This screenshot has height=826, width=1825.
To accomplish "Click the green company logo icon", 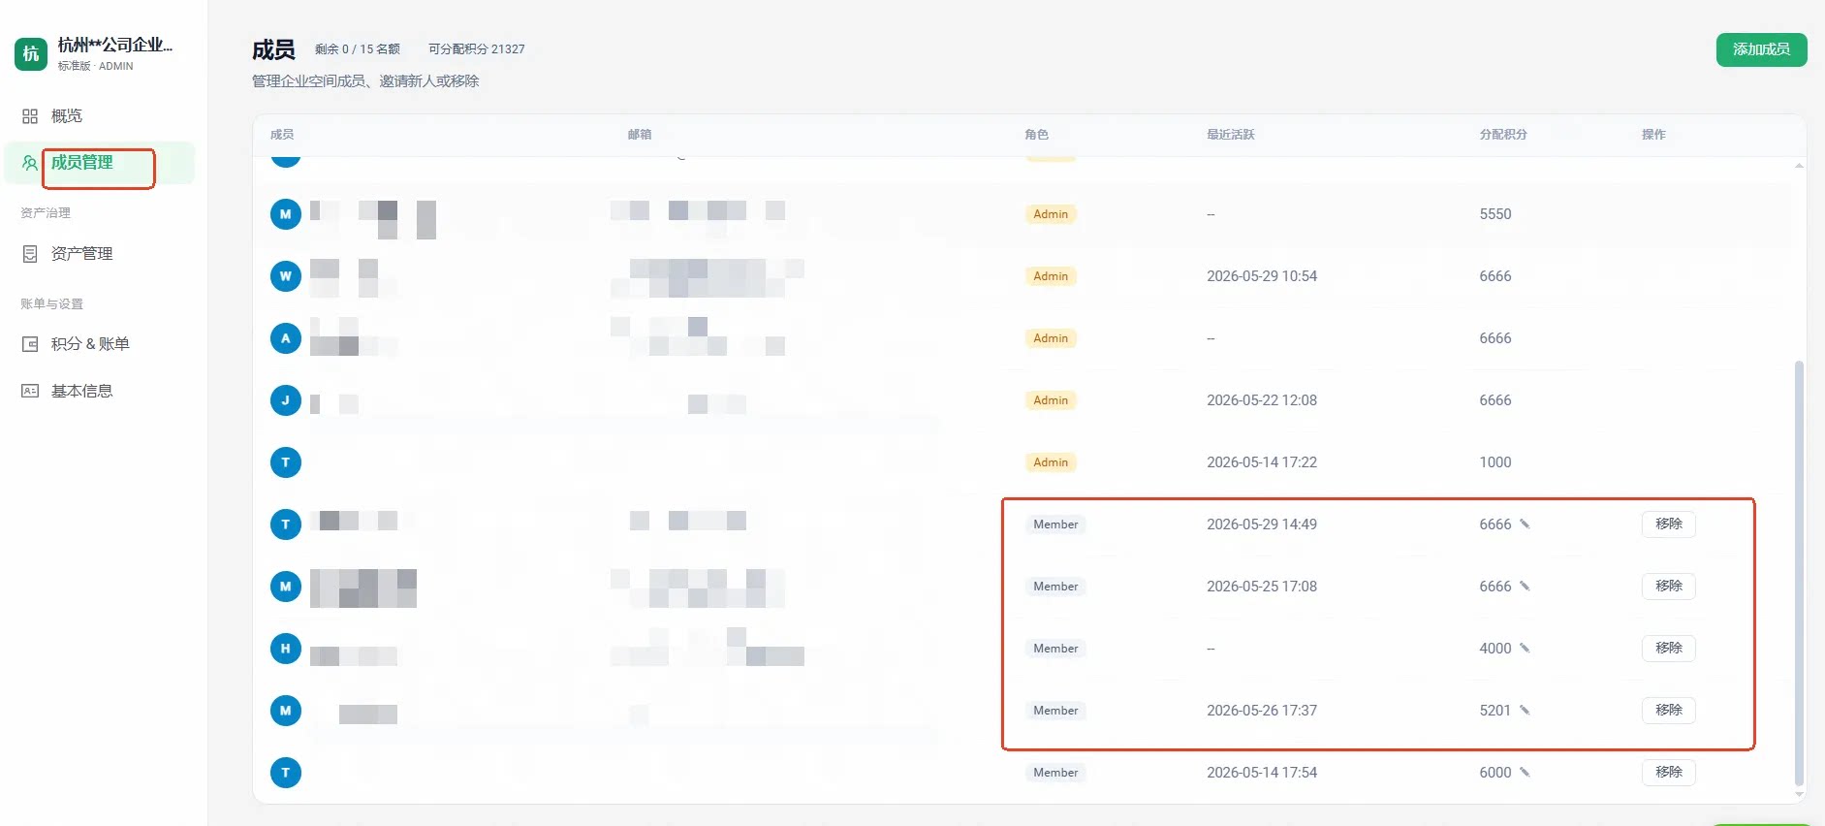I will tap(31, 53).
